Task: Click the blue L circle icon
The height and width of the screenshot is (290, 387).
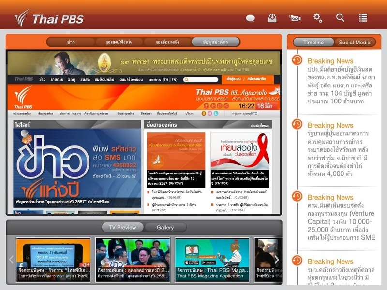Action: pos(216,113)
